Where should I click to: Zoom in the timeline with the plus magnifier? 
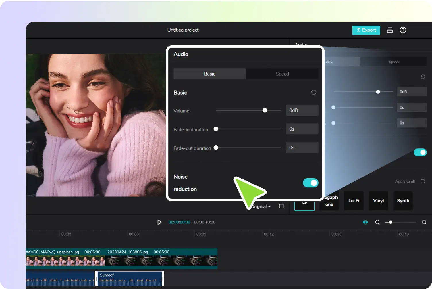coord(424,222)
